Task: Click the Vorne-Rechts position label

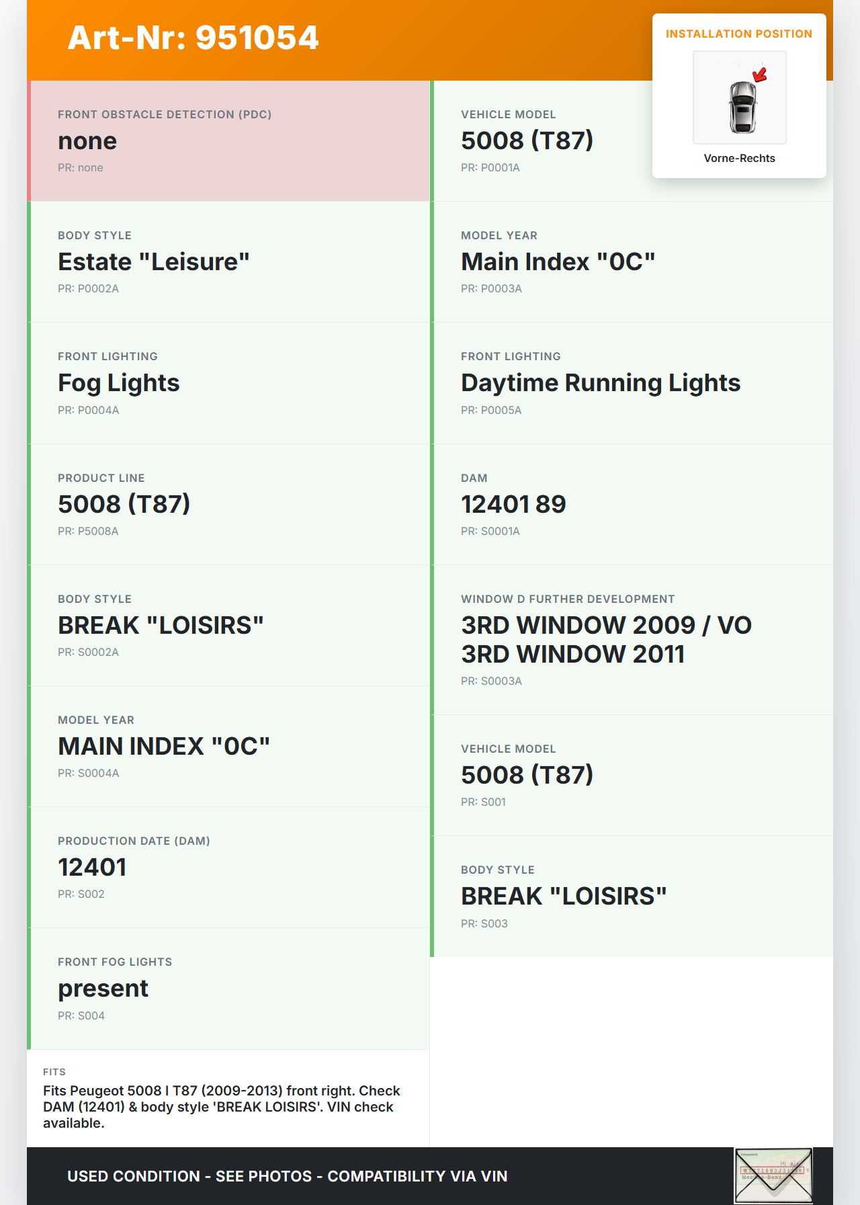Action: point(739,159)
